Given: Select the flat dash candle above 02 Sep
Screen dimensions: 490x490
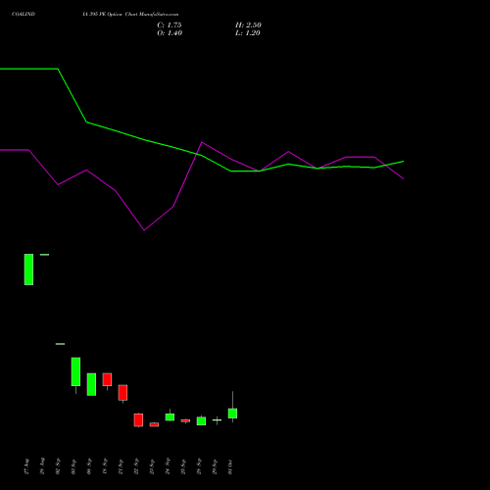Looking at the screenshot, I should [x=60, y=344].
